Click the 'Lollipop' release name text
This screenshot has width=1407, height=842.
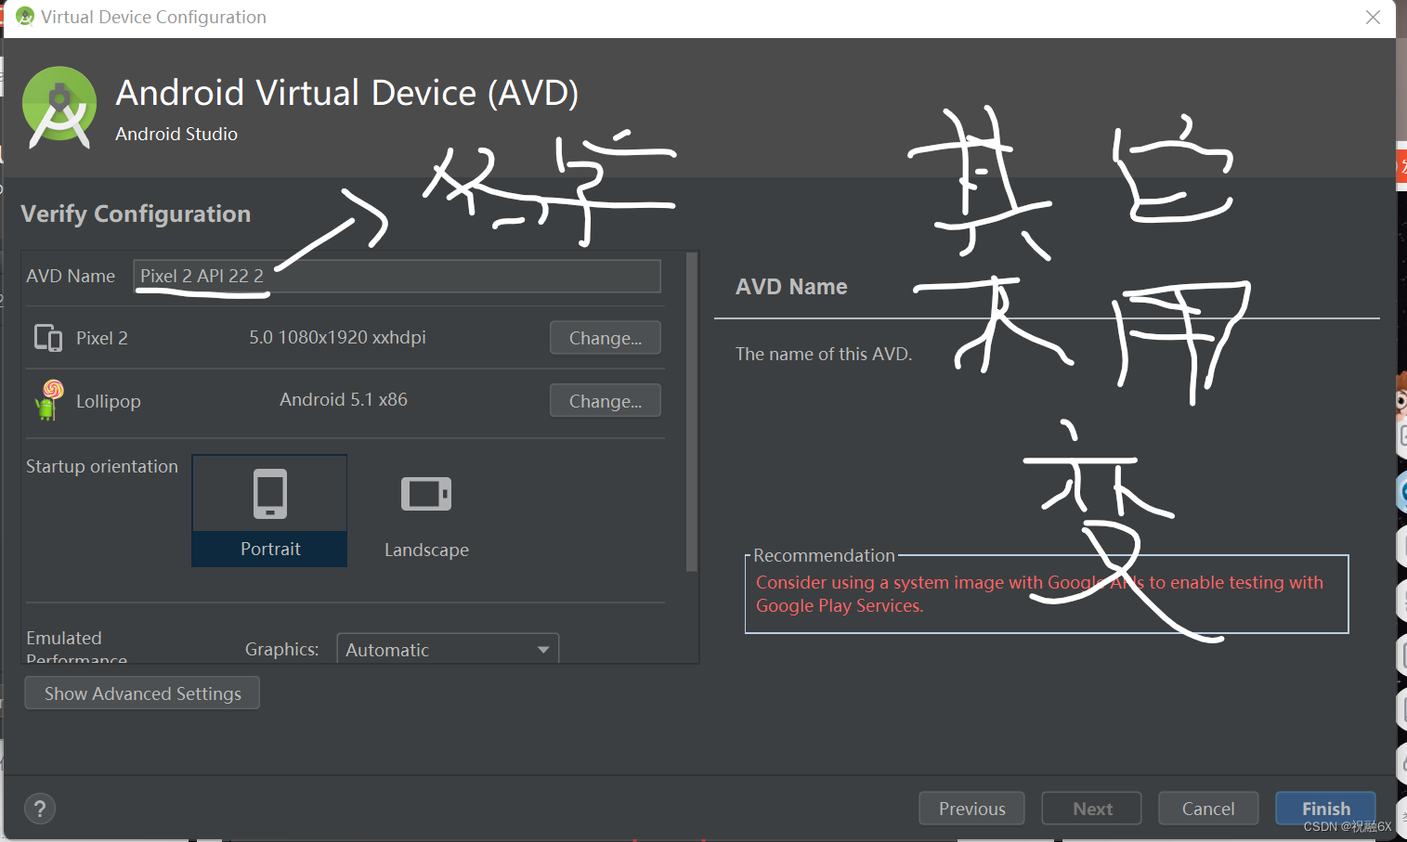pos(109,401)
